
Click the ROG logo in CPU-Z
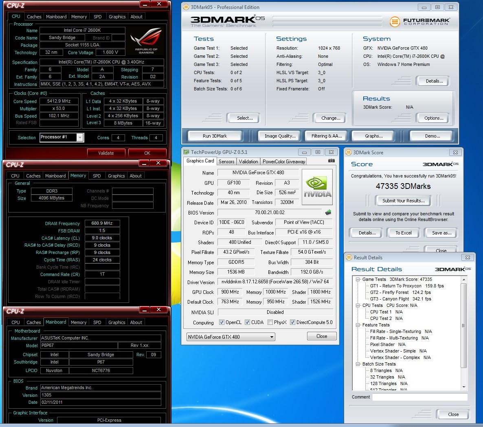[146, 41]
